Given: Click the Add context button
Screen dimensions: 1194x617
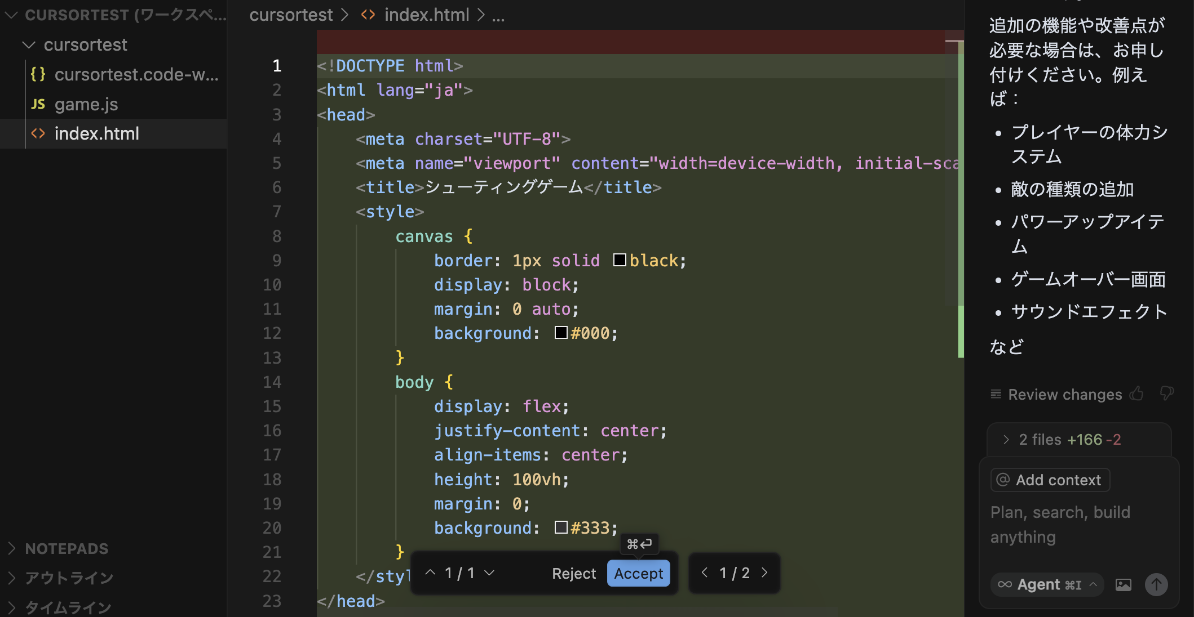Looking at the screenshot, I should pyautogui.click(x=1050, y=480).
